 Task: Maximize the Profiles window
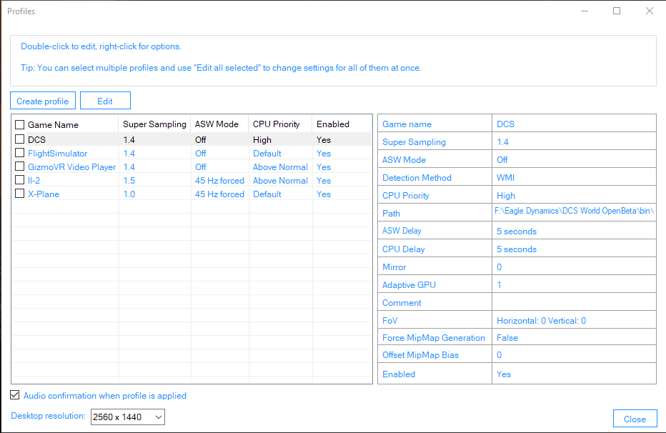[x=617, y=11]
